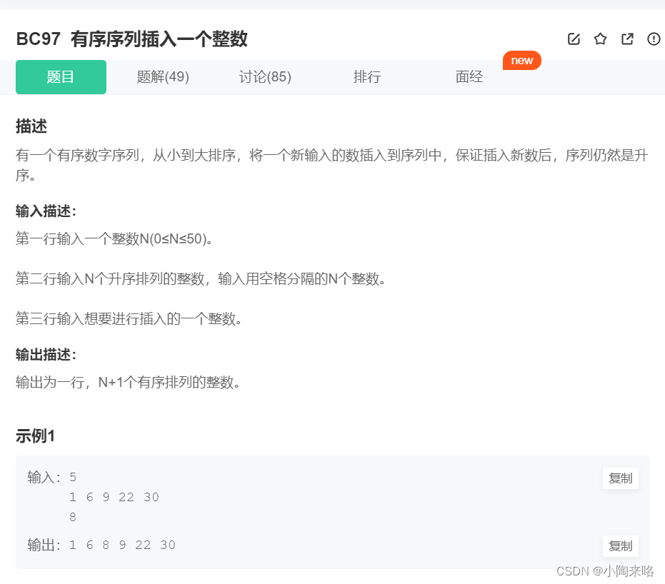Open the 面经 tab
665x584 pixels.
469,77
